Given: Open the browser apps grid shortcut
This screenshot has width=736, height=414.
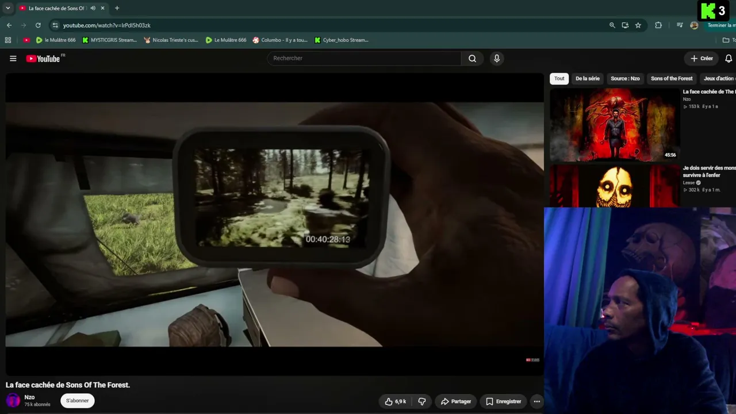Looking at the screenshot, I should [x=8, y=40].
